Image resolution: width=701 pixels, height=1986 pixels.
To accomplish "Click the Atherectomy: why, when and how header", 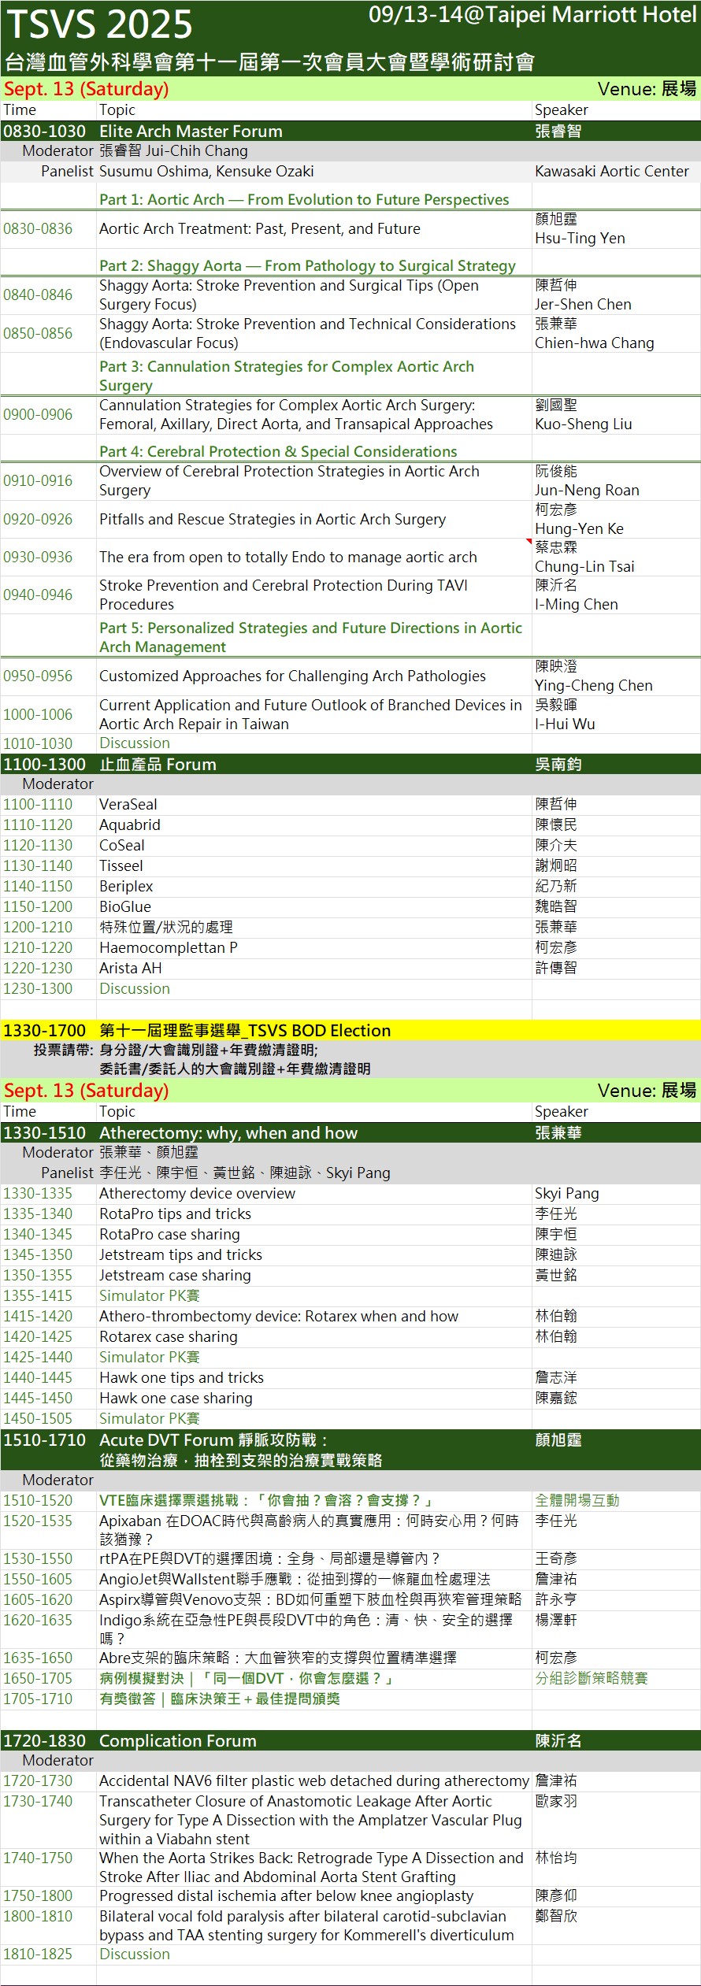I will tap(228, 1133).
